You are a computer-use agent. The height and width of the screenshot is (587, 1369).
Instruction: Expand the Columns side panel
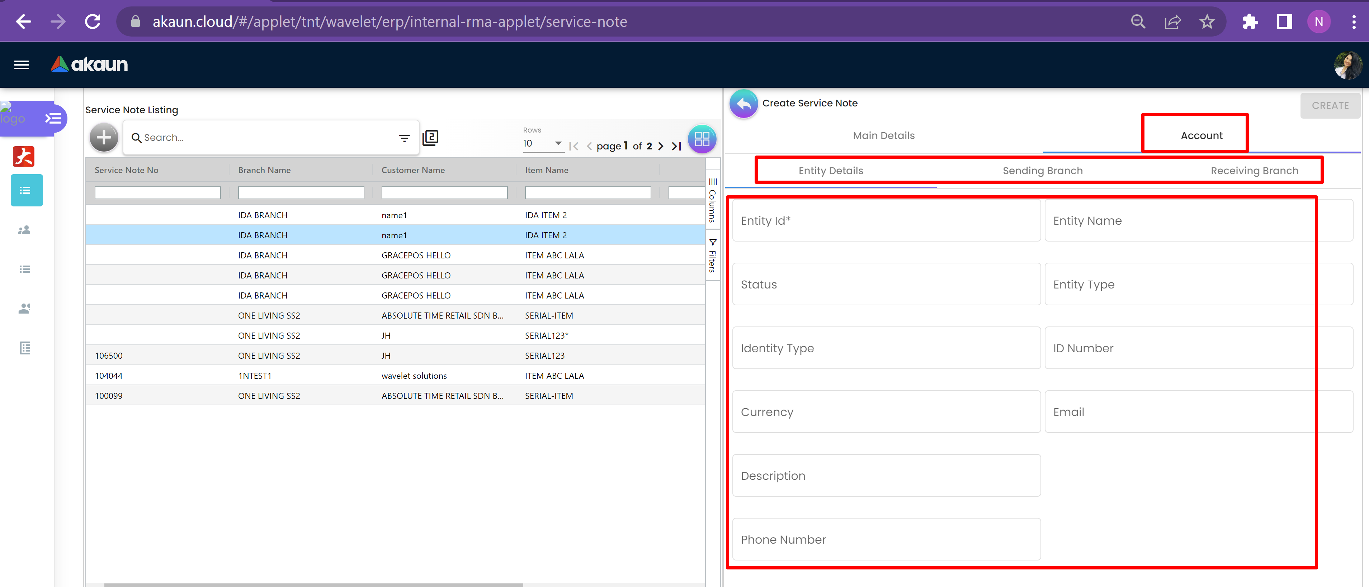click(713, 201)
